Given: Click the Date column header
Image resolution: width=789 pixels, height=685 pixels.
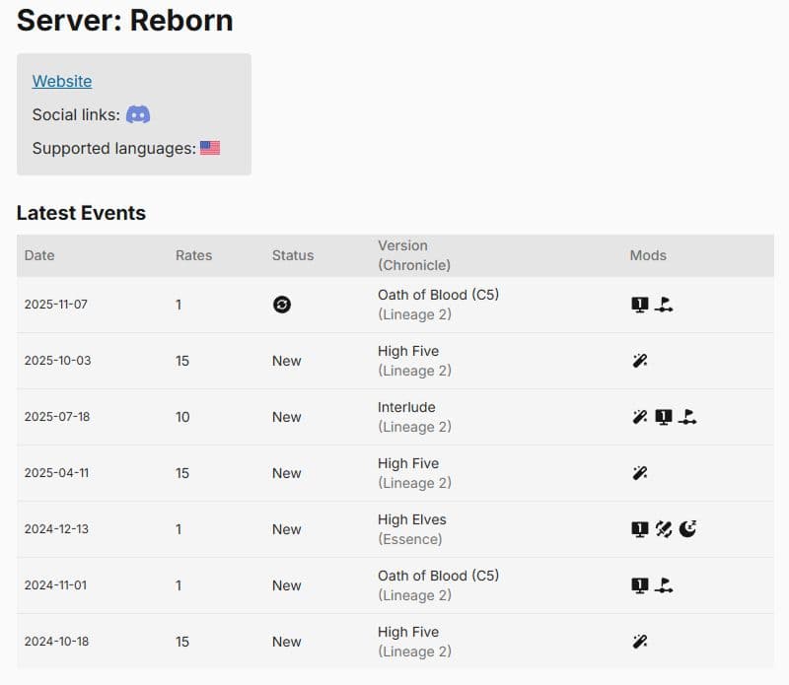Looking at the screenshot, I should (x=39, y=255).
